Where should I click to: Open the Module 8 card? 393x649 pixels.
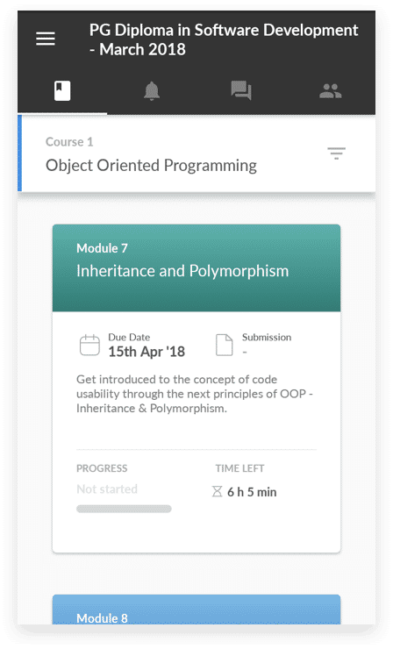pos(196,610)
